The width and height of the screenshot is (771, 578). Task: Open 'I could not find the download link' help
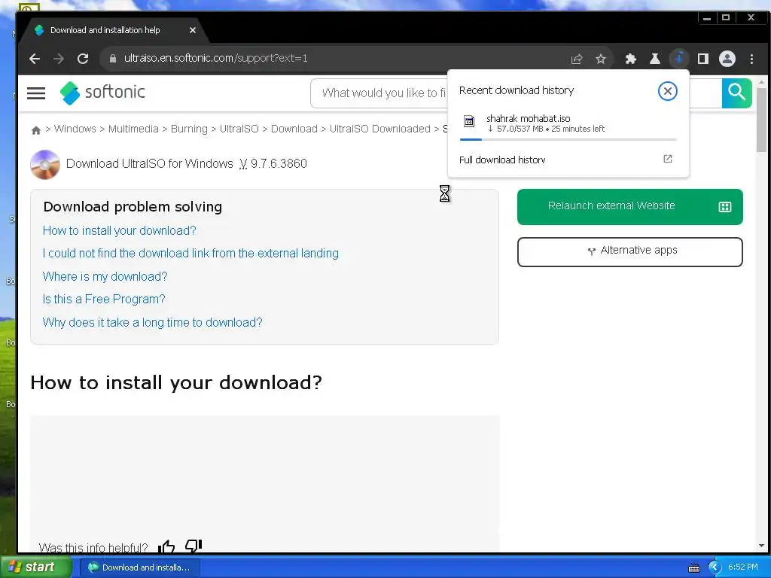[x=190, y=253]
